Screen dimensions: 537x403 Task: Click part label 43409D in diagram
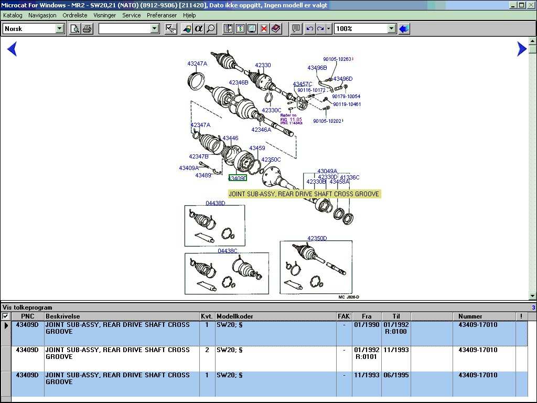point(237,178)
